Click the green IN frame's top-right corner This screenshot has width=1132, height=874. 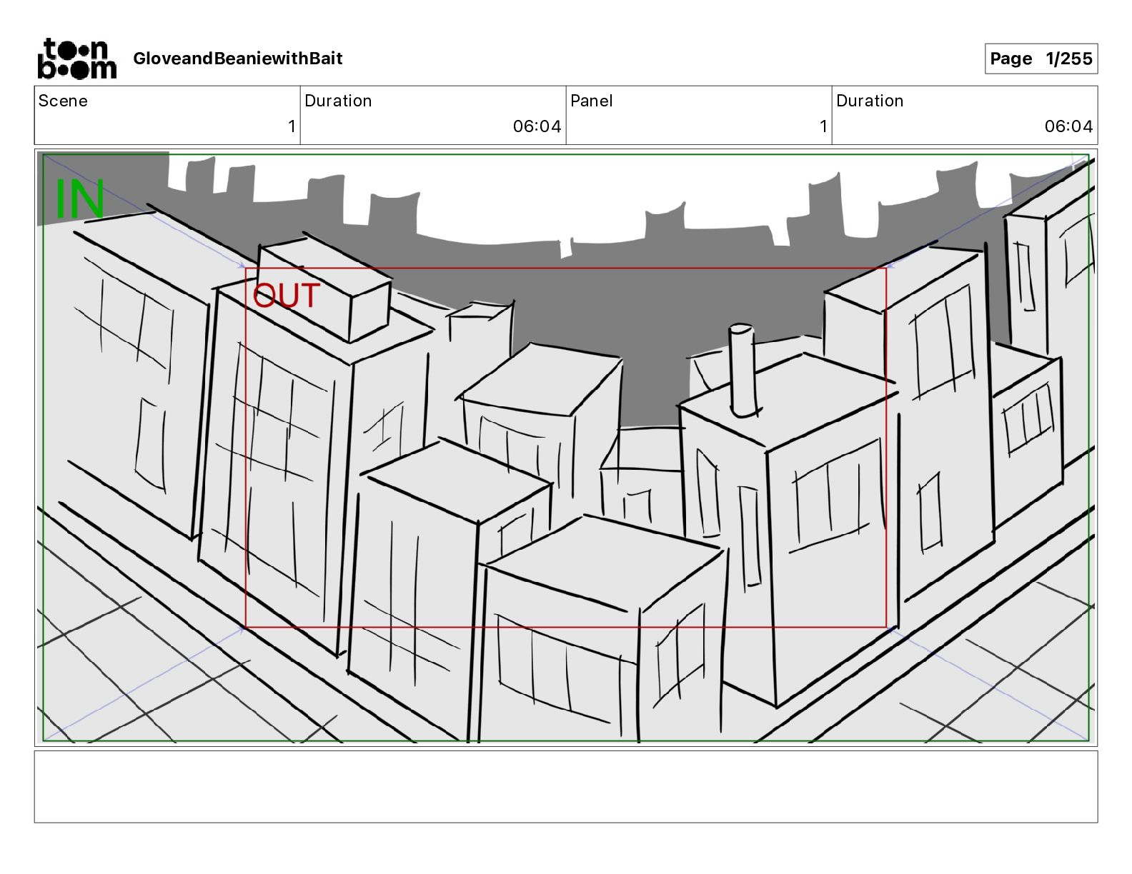tap(1088, 156)
